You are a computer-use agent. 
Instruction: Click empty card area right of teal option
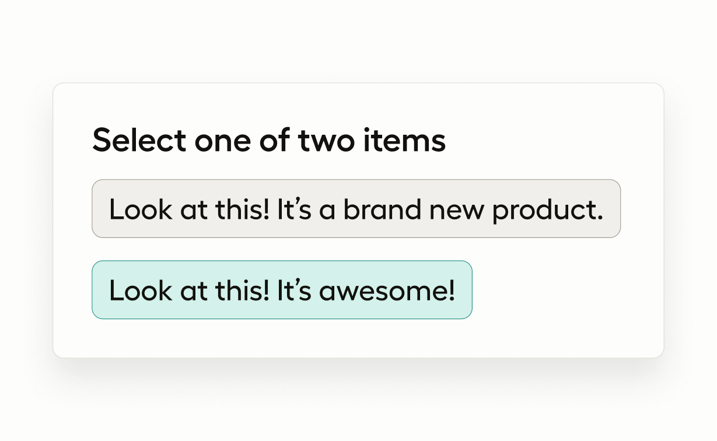click(x=566, y=290)
